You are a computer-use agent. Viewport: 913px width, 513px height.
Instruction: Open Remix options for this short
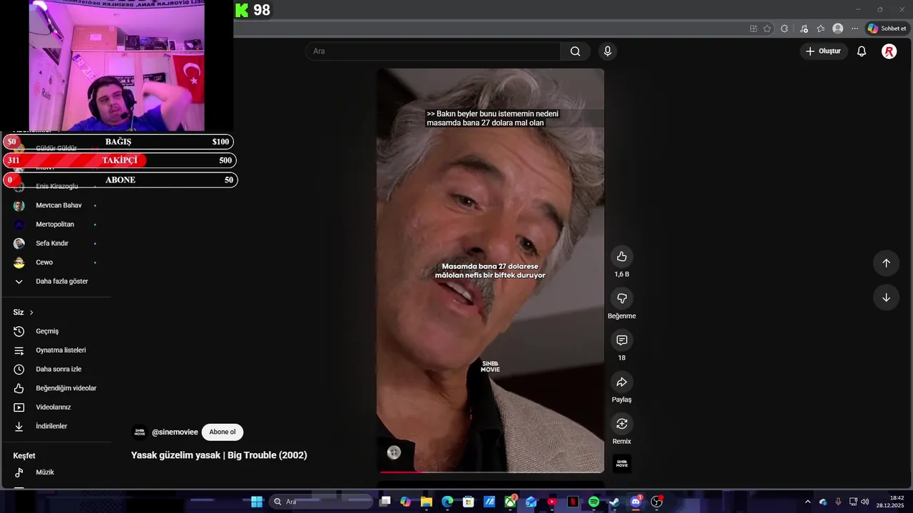tap(621, 424)
